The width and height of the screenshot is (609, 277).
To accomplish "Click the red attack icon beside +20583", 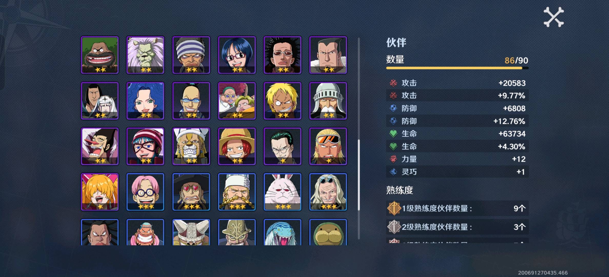I will (393, 83).
